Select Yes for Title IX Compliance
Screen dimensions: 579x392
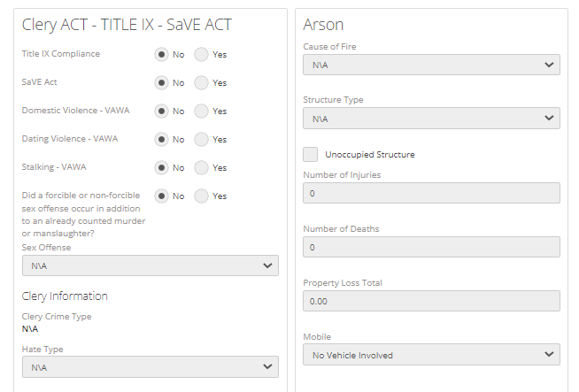[x=201, y=54]
